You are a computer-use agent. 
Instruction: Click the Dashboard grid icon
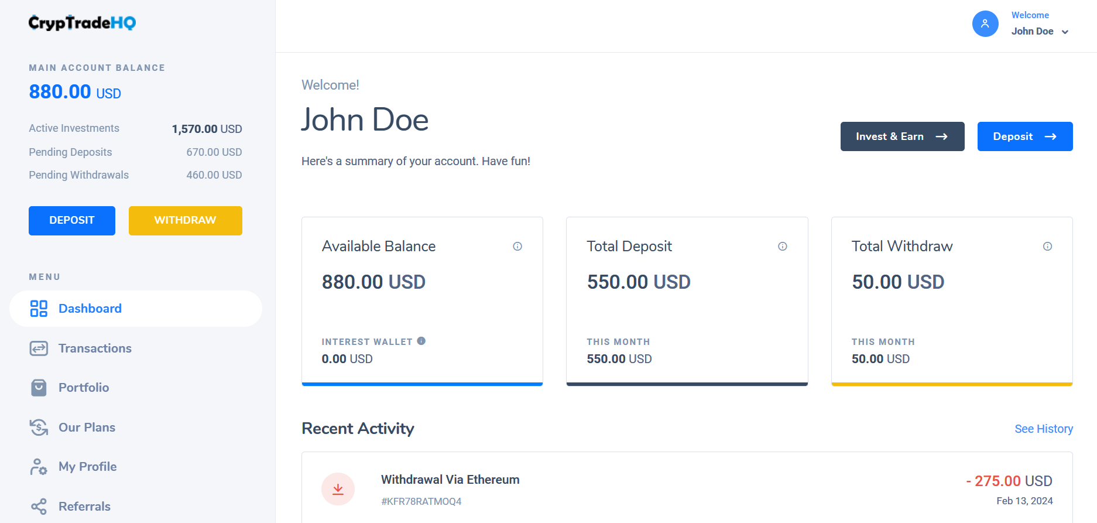(39, 309)
